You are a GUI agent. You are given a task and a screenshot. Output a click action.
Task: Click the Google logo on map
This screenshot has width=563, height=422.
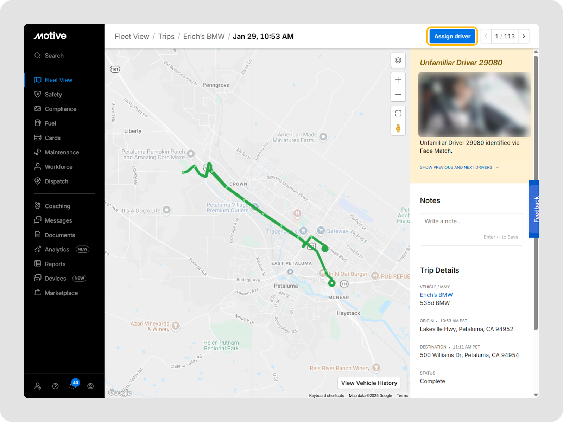point(120,392)
